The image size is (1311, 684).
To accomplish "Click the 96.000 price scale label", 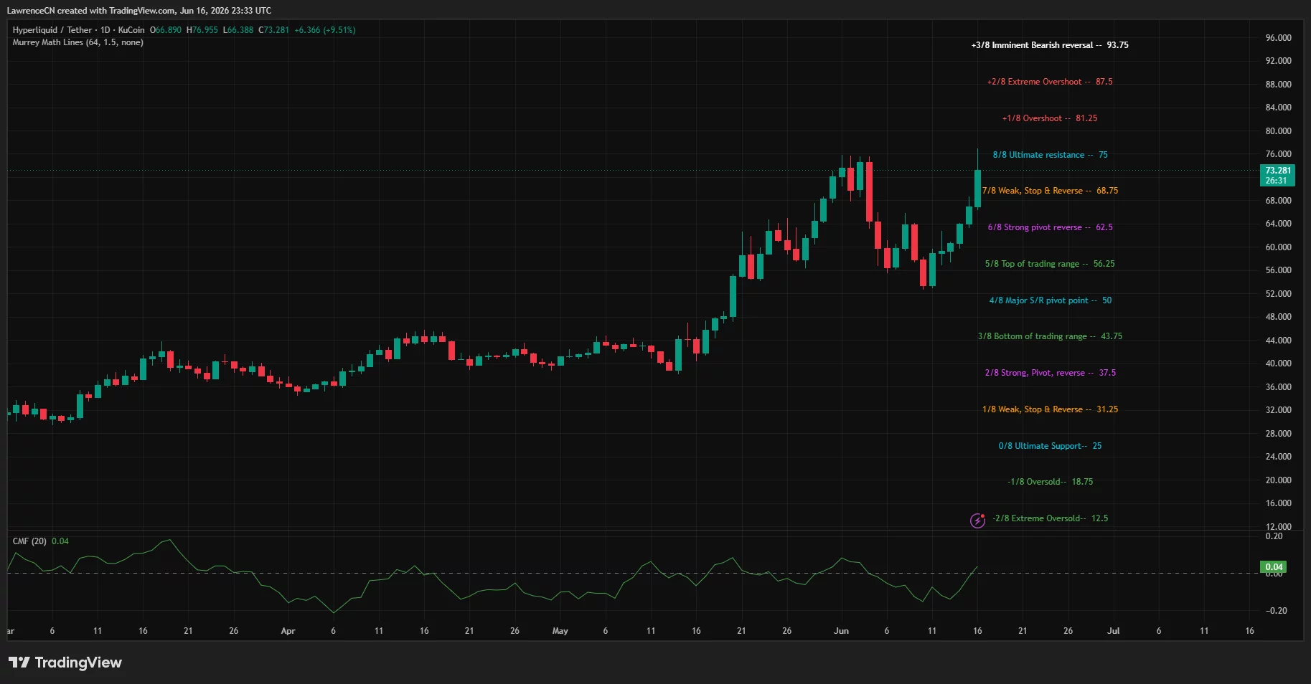I will coord(1278,38).
